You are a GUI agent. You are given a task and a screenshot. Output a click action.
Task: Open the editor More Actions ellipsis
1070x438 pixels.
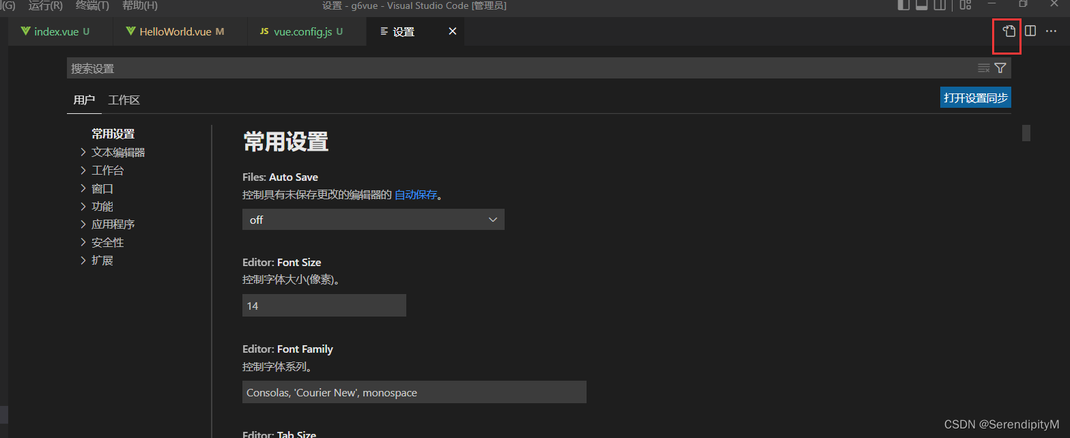1051,31
